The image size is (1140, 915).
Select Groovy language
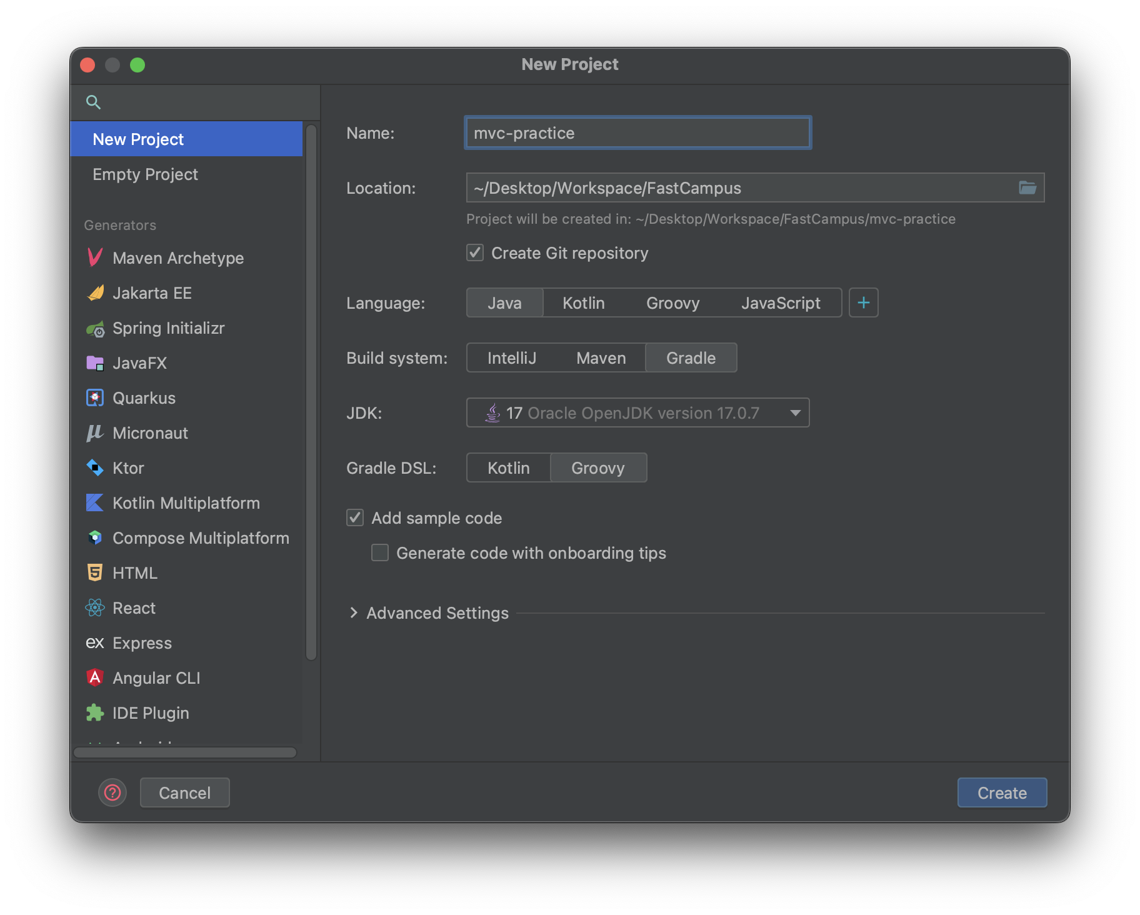673,302
